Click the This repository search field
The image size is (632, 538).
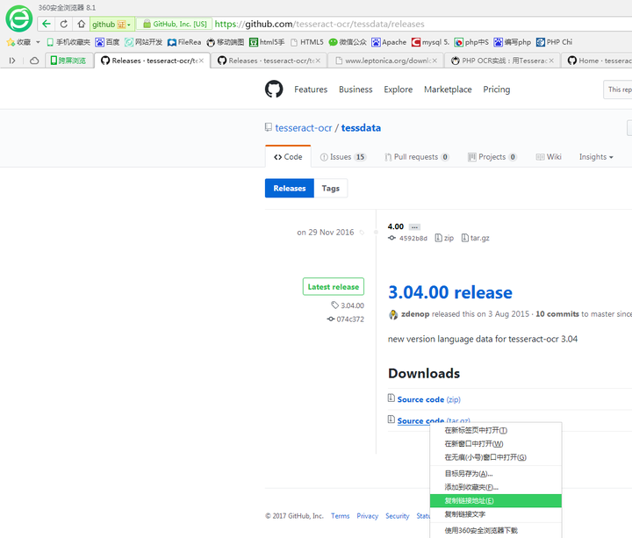click(x=618, y=90)
